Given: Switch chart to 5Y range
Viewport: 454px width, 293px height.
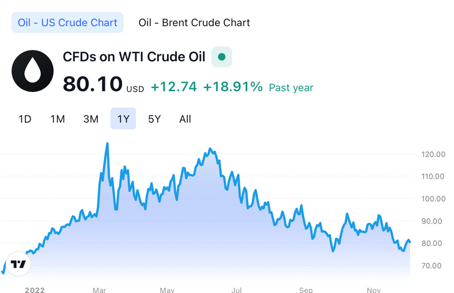Looking at the screenshot, I should pyautogui.click(x=154, y=119).
